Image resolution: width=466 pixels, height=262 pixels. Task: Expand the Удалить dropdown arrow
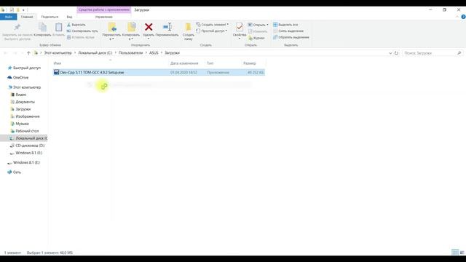point(149,39)
